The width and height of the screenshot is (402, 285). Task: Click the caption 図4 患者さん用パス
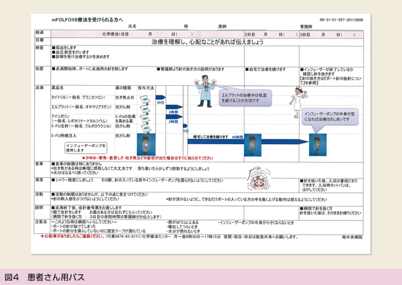tap(45, 278)
